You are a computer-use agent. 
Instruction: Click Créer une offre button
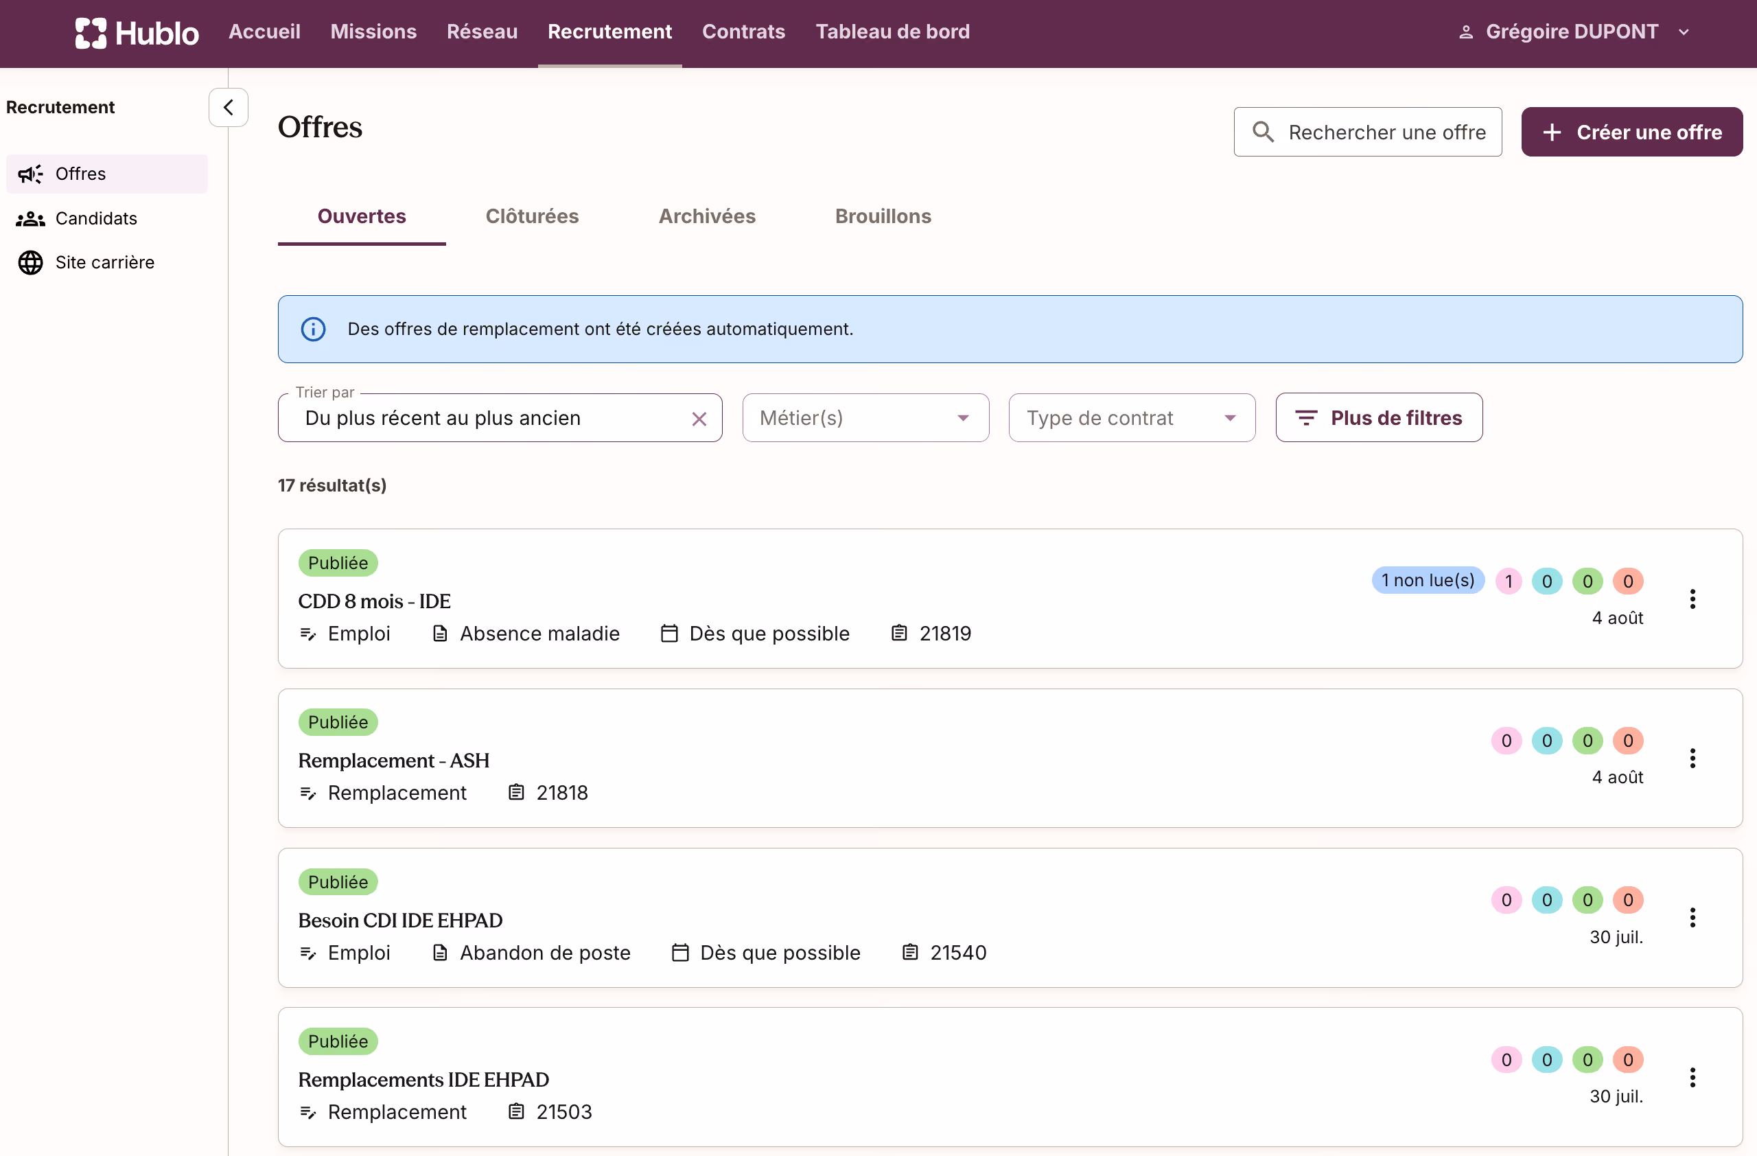tap(1631, 132)
